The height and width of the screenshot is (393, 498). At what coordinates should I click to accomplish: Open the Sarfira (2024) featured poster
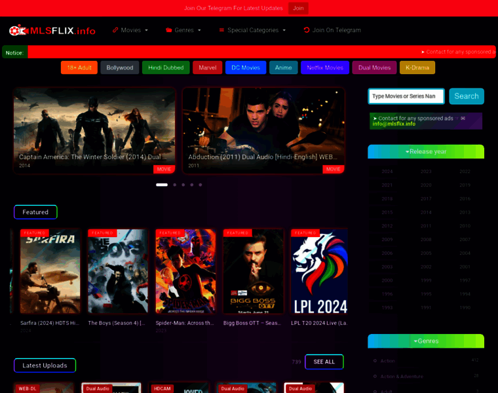(50, 271)
